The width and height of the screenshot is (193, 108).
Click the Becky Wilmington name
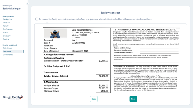pos(12,9)
